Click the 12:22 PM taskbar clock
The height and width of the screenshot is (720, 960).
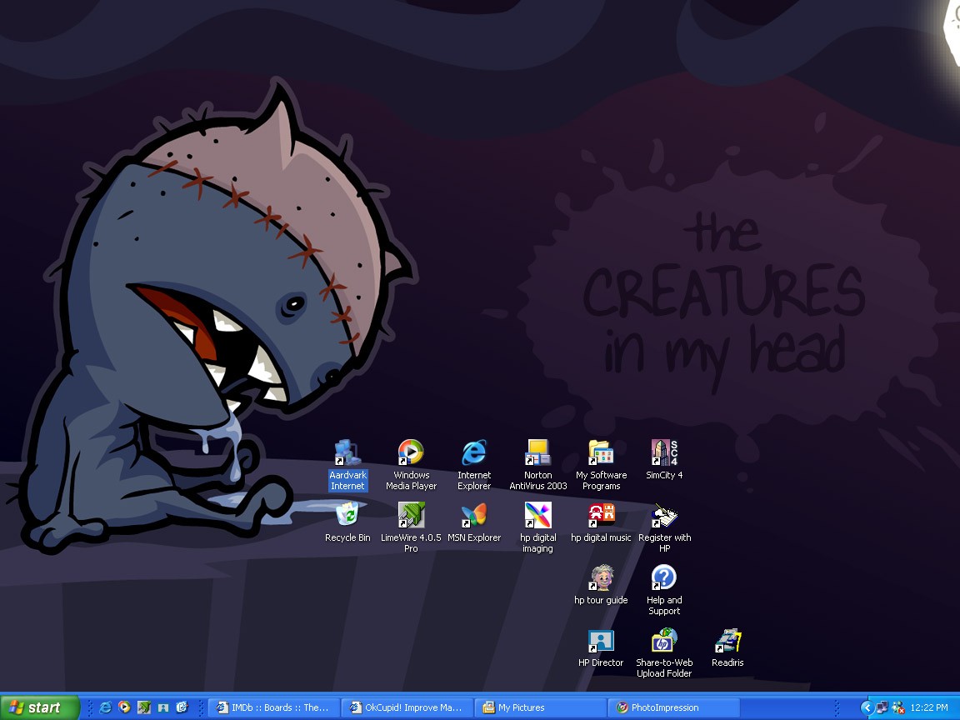coord(929,707)
